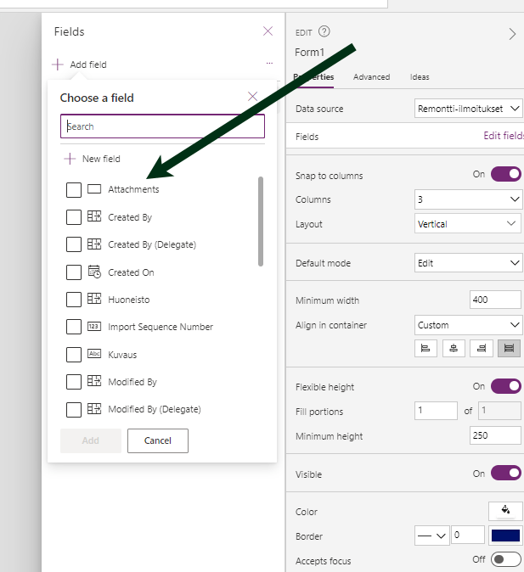Expand the Layout dropdown
524x572 pixels.
point(469,224)
